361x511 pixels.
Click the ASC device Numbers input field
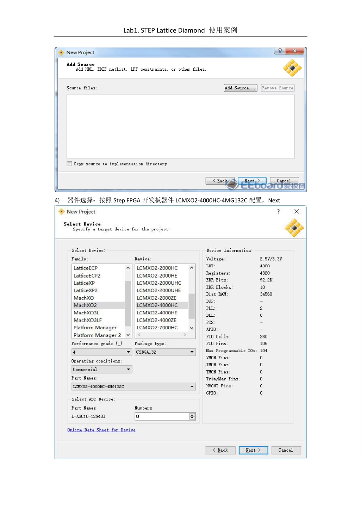tap(162, 416)
